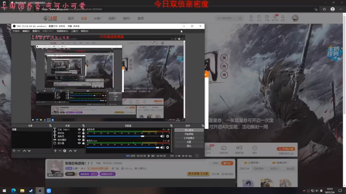
Task: Open the OBS 场景集合 menu
Action: click(62, 31)
